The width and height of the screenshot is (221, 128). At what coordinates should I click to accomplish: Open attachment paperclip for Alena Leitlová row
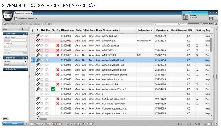pyautogui.click(x=37, y=36)
